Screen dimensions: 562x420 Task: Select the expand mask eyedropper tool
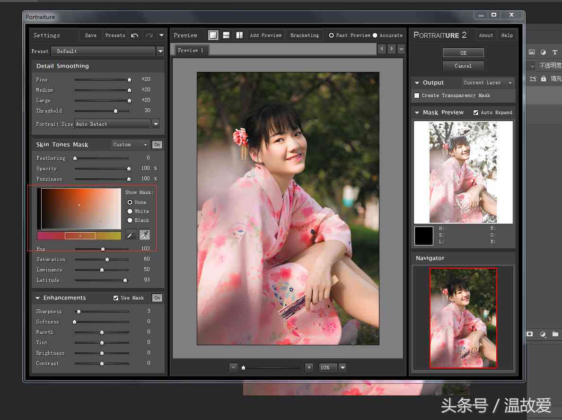[144, 235]
